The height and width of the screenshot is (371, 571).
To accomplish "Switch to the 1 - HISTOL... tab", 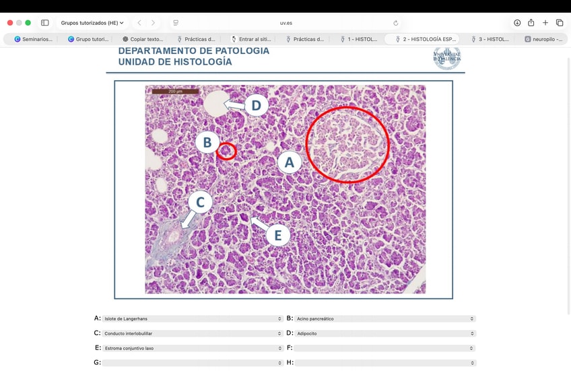I will click(x=359, y=39).
